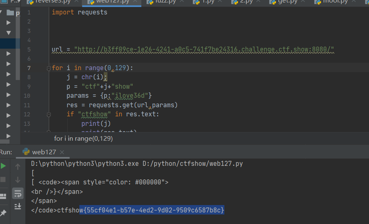The height and width of the screenshot is (224, 369).
Task: Click line number 13 in the gutter
Action: pos(27,124)
